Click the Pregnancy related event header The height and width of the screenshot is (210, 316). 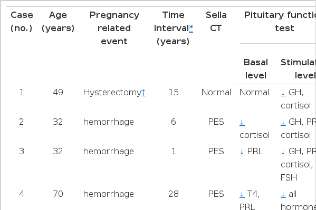[114, 28]
